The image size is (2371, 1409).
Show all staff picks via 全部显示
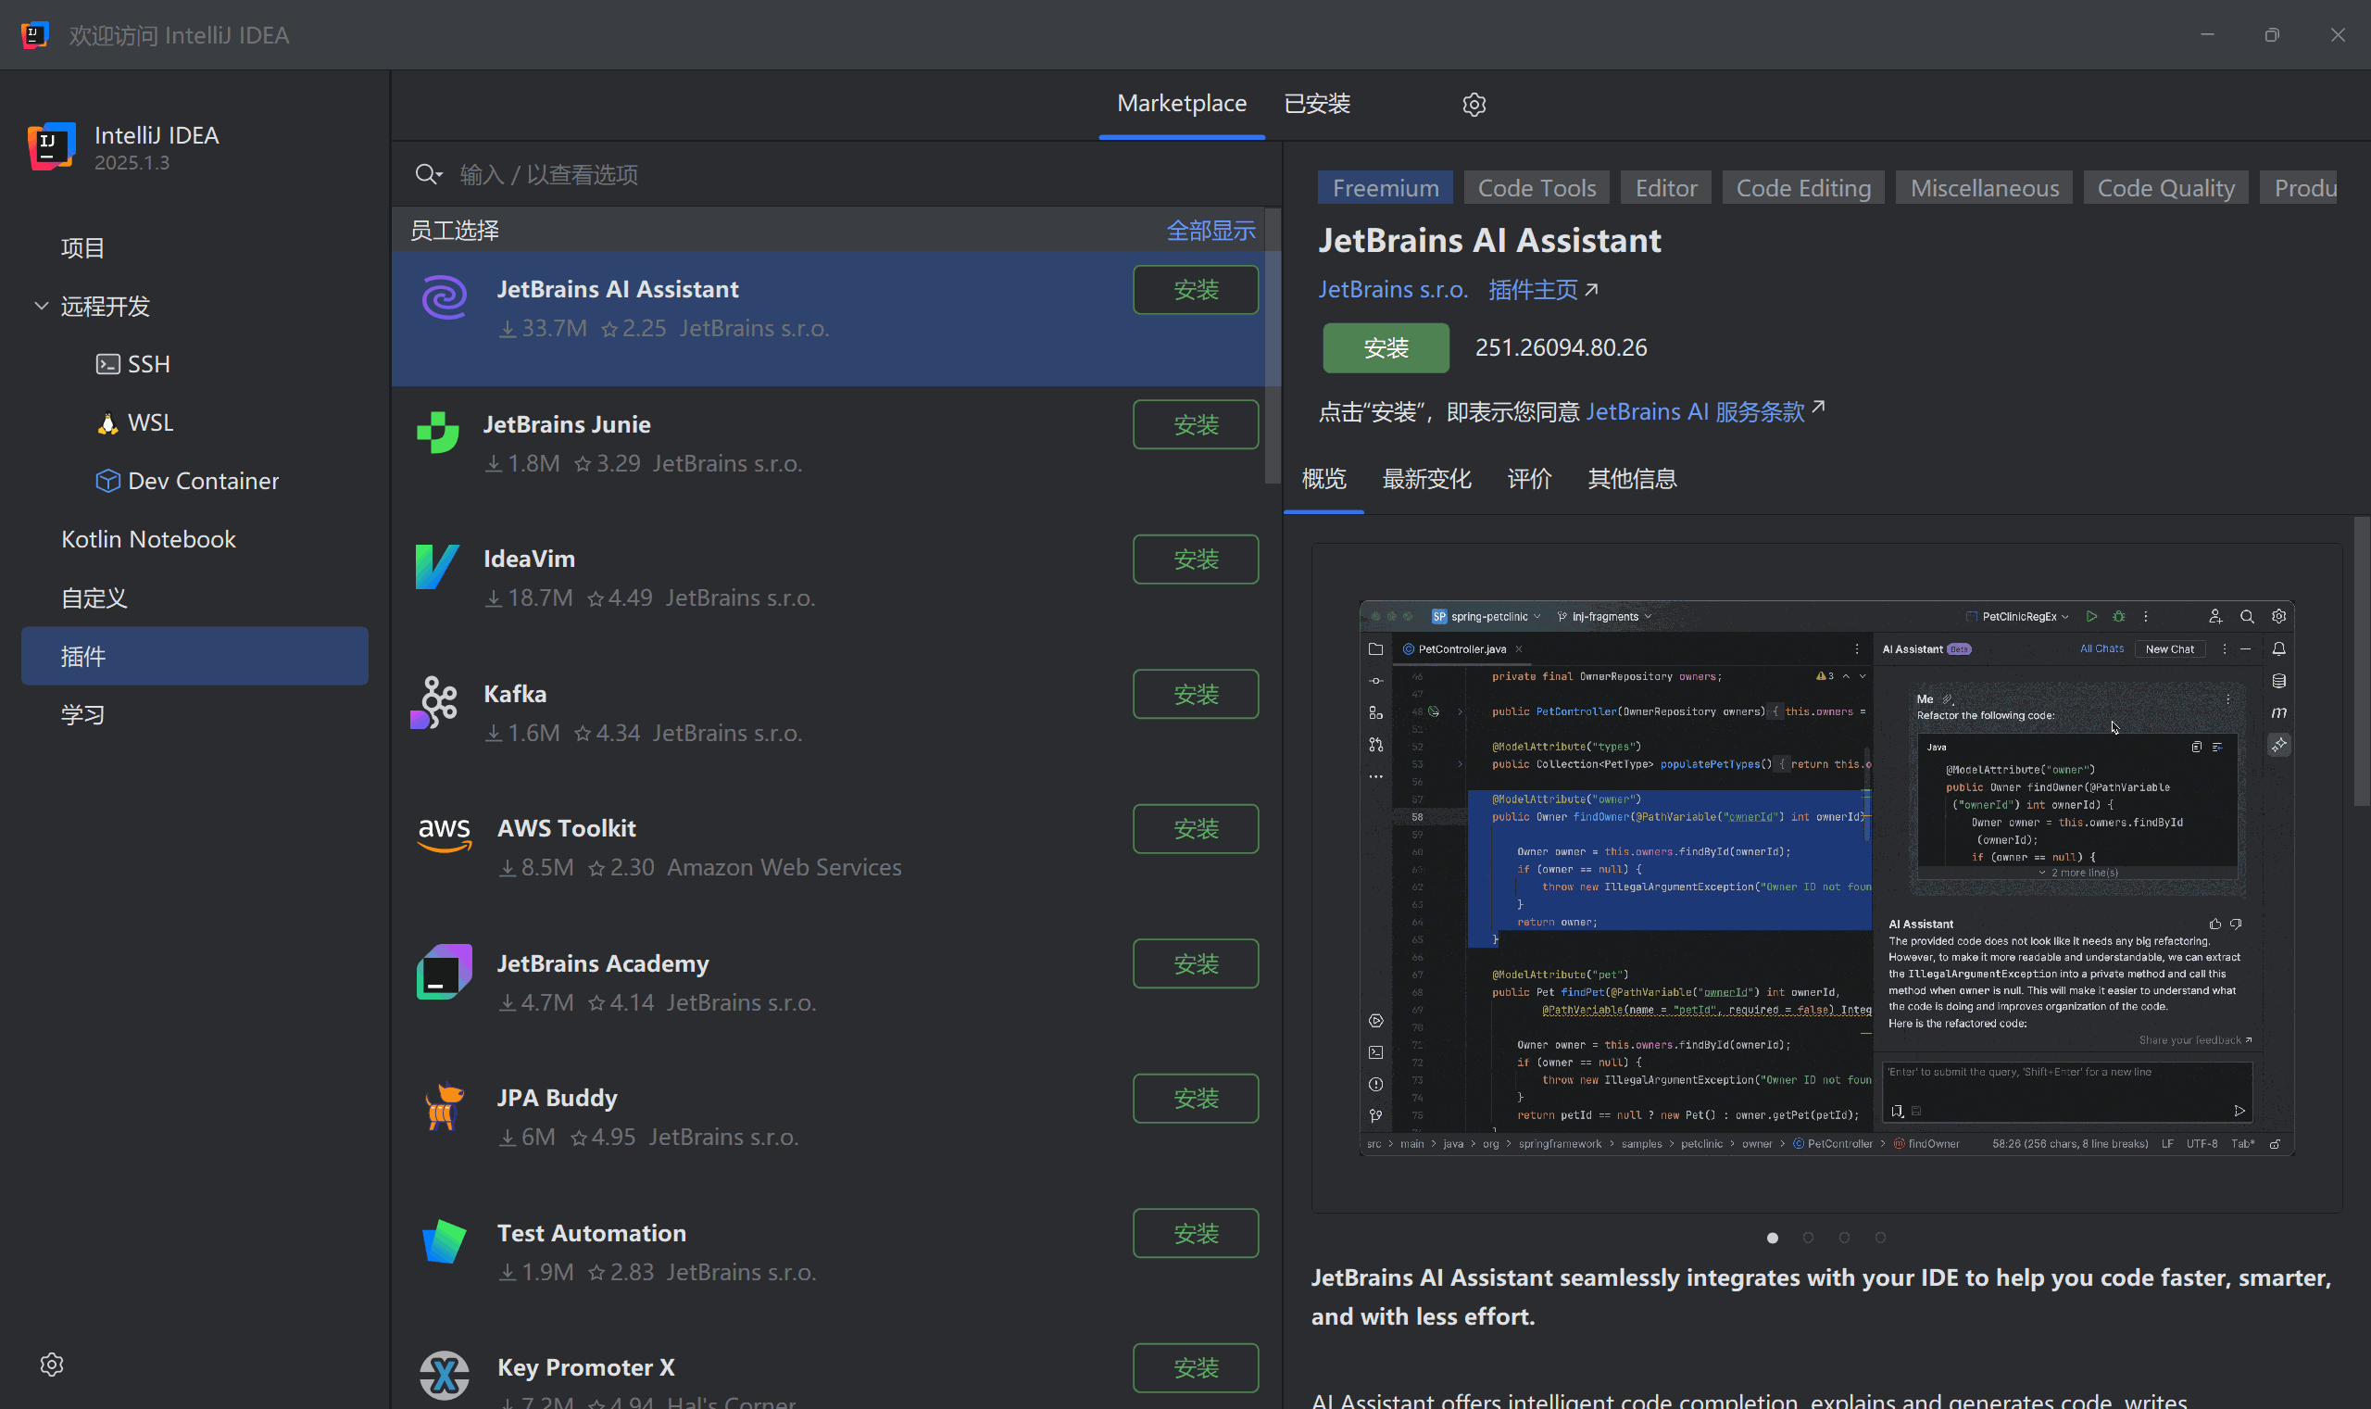pos(1210,230)
